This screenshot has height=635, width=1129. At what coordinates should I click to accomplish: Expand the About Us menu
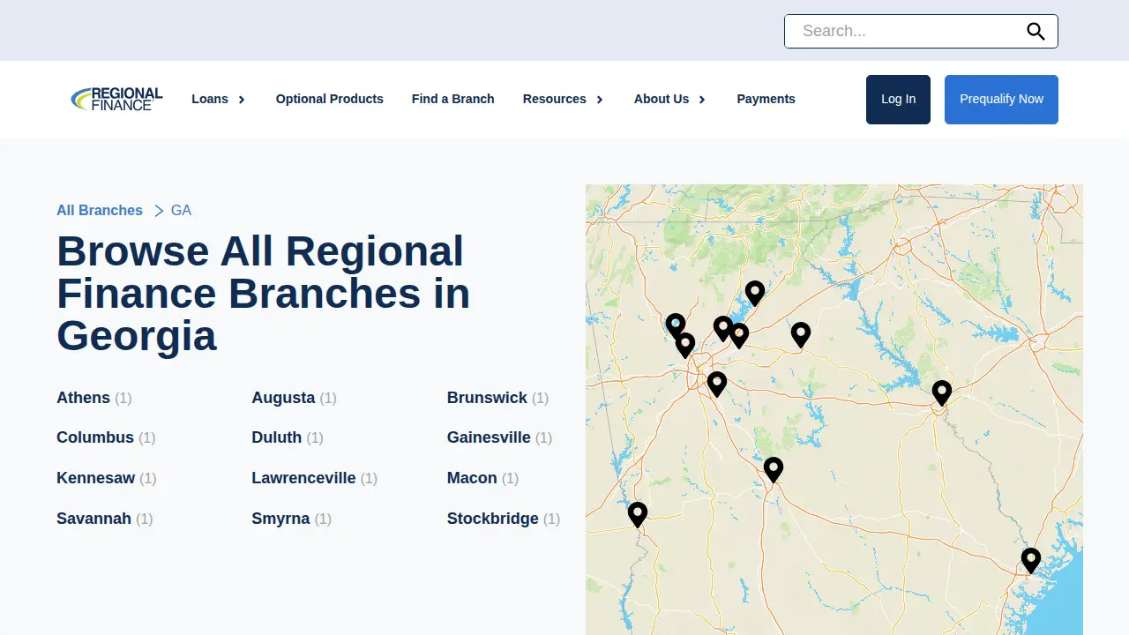[670, 99]
